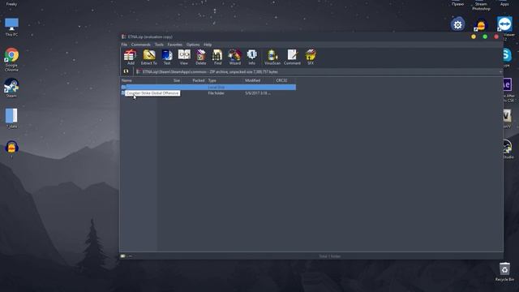Image resolution: width=519 pixels, height=292 pixels.
Task: Click the Extract To toolbar icon
Action: (x=149, y=57)
